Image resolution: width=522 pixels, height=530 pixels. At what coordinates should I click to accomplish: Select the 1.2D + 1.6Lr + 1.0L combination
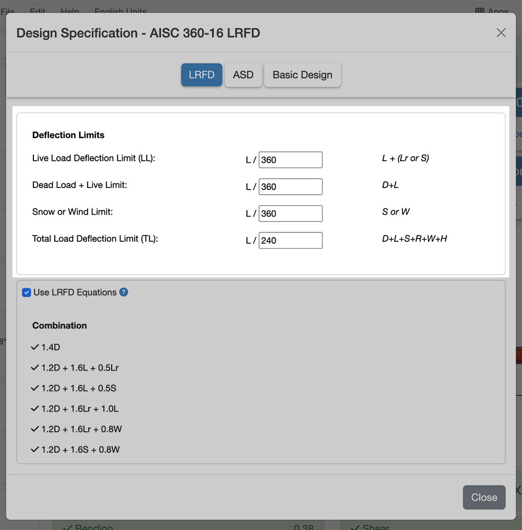pos(75,409)
